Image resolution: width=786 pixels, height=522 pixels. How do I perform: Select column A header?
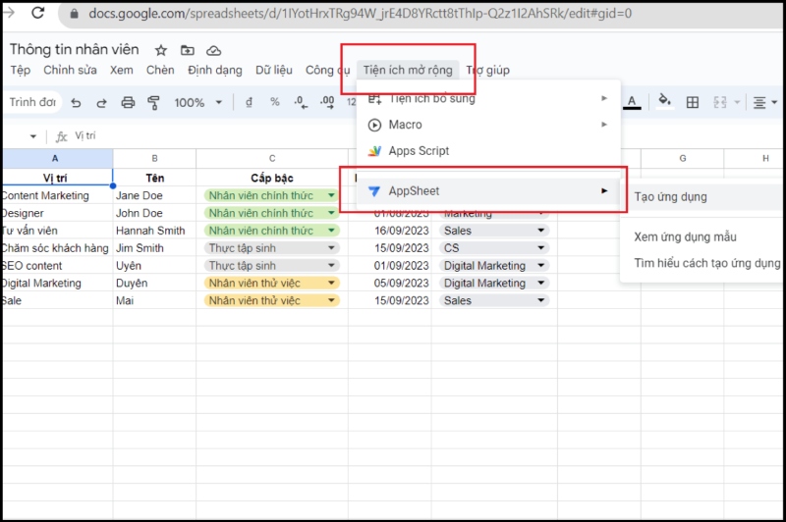56,159
